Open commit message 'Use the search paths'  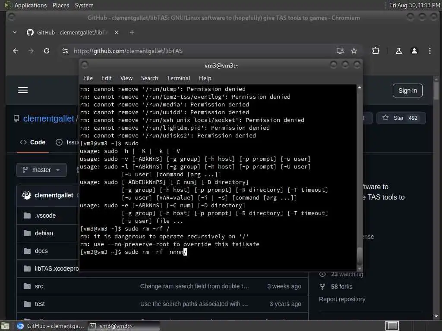click(x=194, y=304)
